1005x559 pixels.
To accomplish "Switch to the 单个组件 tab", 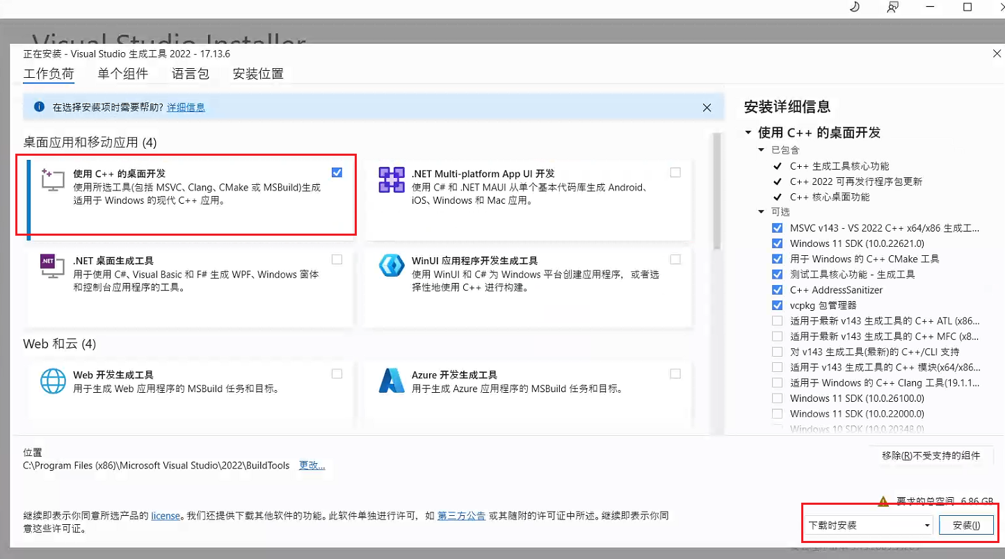I will click(x=123, y=73).
